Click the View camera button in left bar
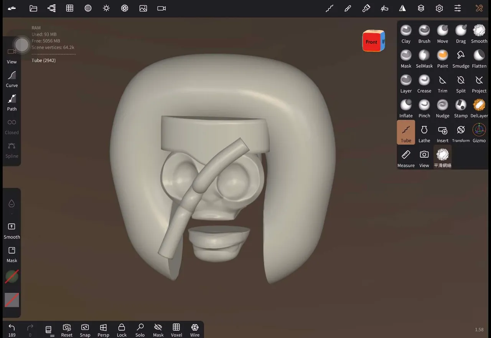 pyautogui.click(x=12, y=56)
